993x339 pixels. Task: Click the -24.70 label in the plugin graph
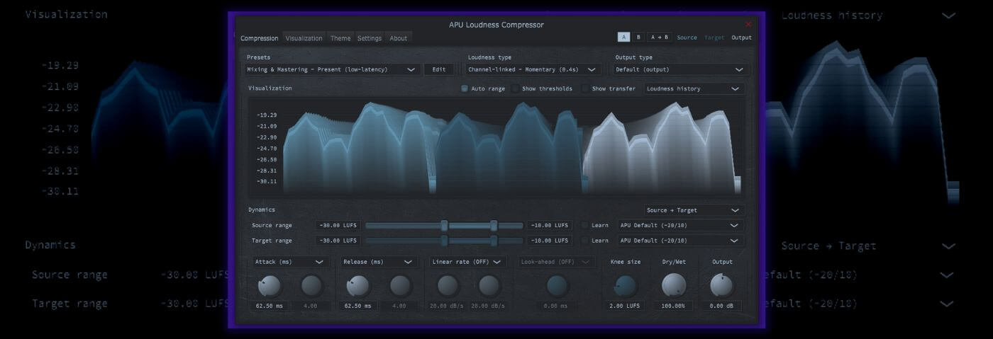(x=267, y=148)
